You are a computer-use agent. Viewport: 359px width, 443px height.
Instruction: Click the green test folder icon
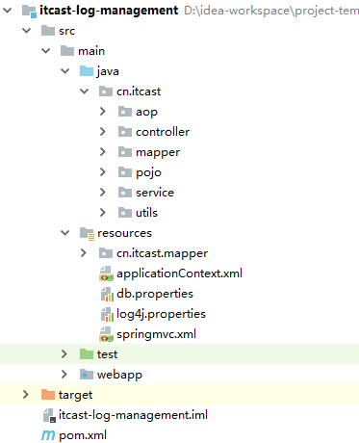tap(87, 354)
